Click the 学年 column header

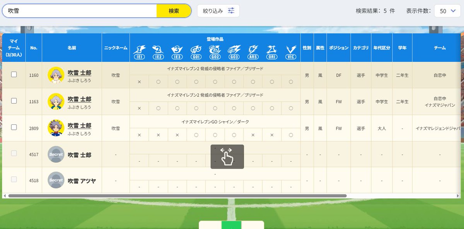tap(402, 48)
